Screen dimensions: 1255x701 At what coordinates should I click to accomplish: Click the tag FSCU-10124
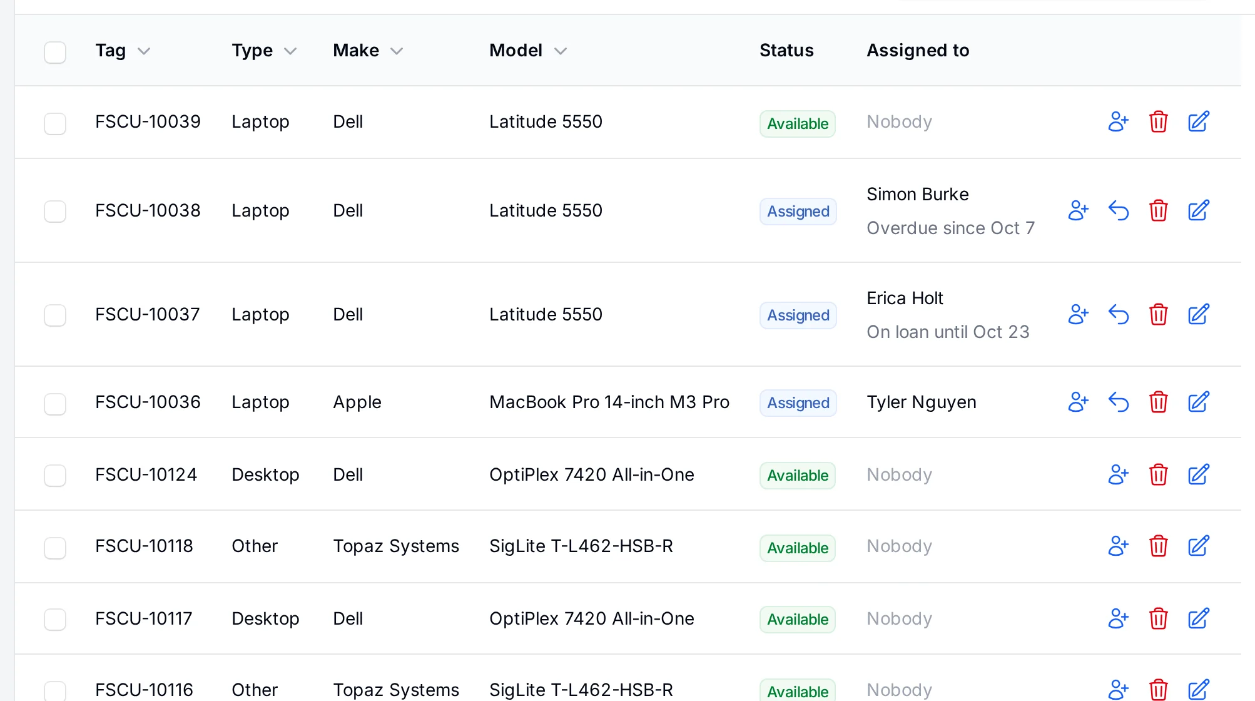pyautogui.click(x=146, y=474)
